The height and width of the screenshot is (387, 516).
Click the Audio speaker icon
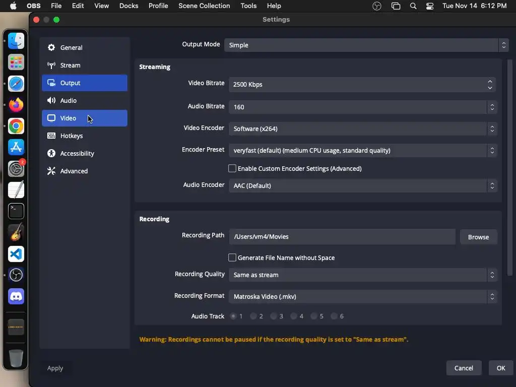coord(51,101)
